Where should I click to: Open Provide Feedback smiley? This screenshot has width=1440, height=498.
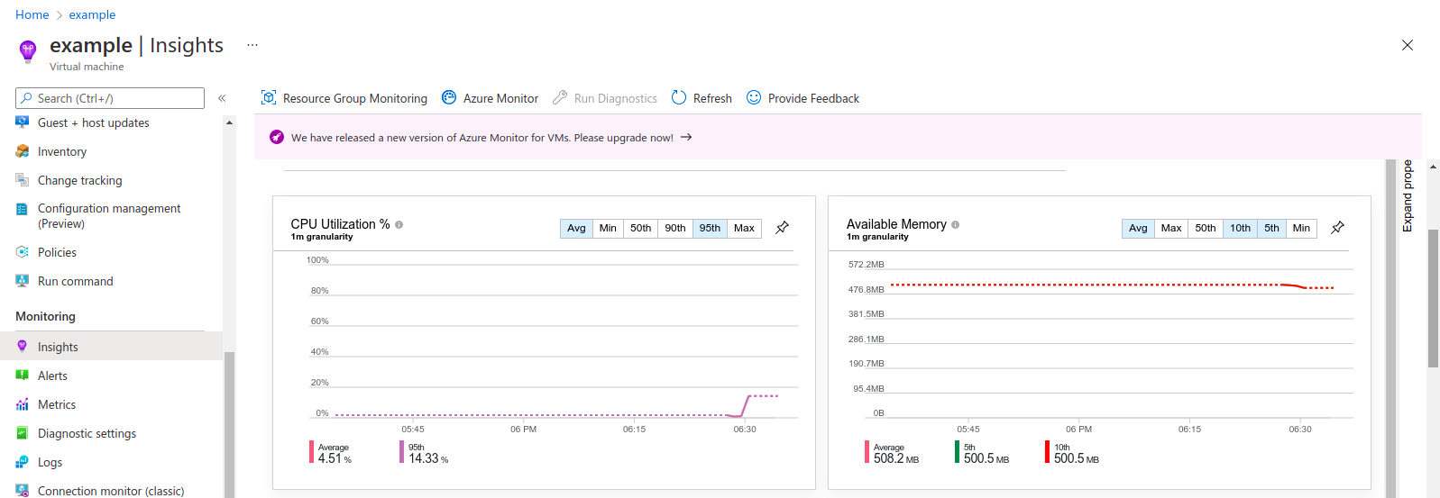pos(754,97)
